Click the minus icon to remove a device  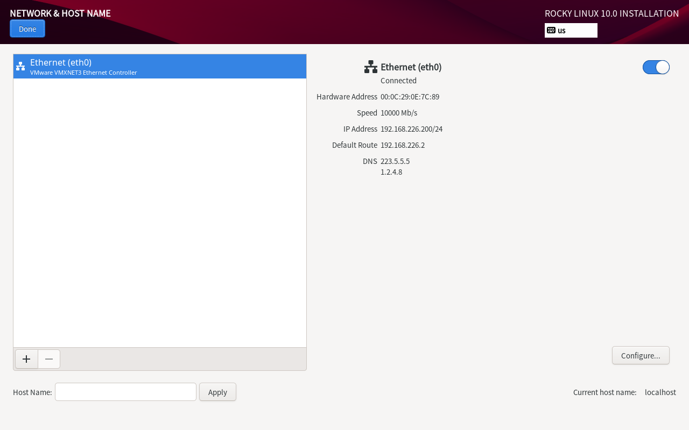click(49, 359)
